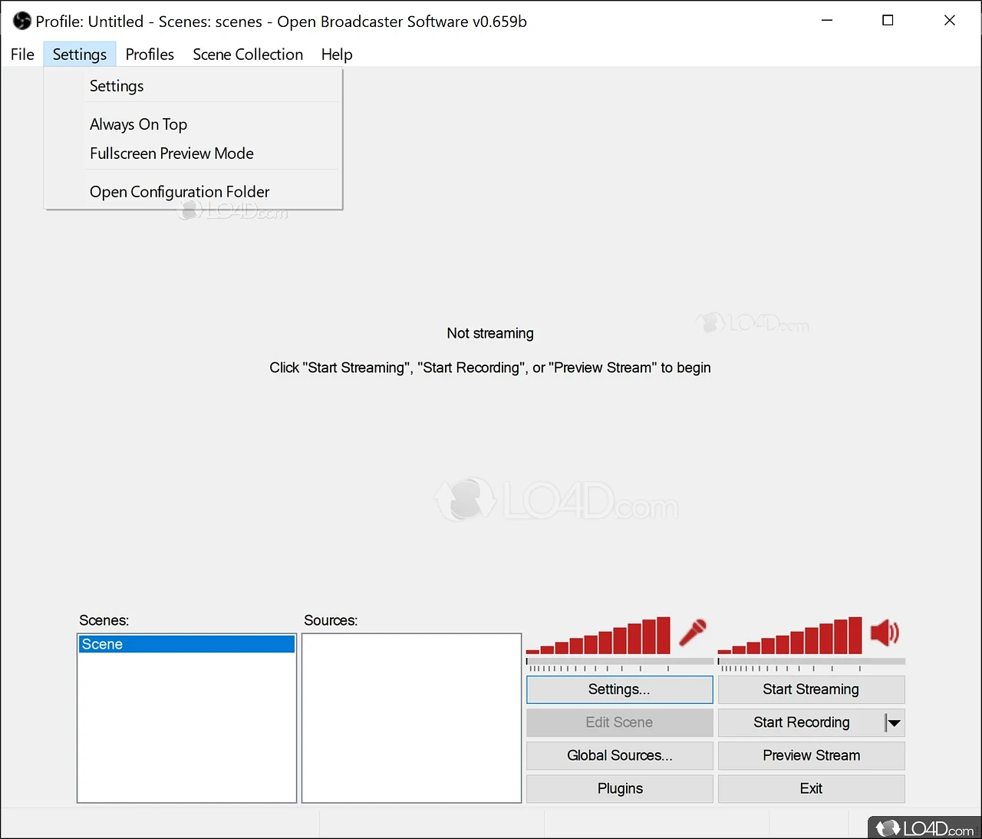Viewport: 982px width, 839px height.
Task: Click Preview Stream
Action: pyautogui.click(x=811, y=755)
